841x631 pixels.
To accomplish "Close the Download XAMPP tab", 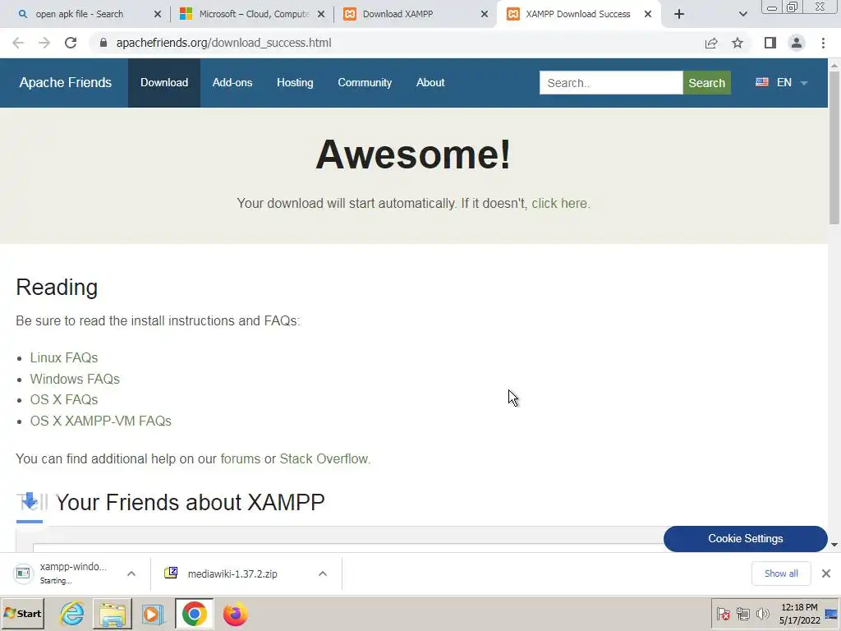I will 485,14.
